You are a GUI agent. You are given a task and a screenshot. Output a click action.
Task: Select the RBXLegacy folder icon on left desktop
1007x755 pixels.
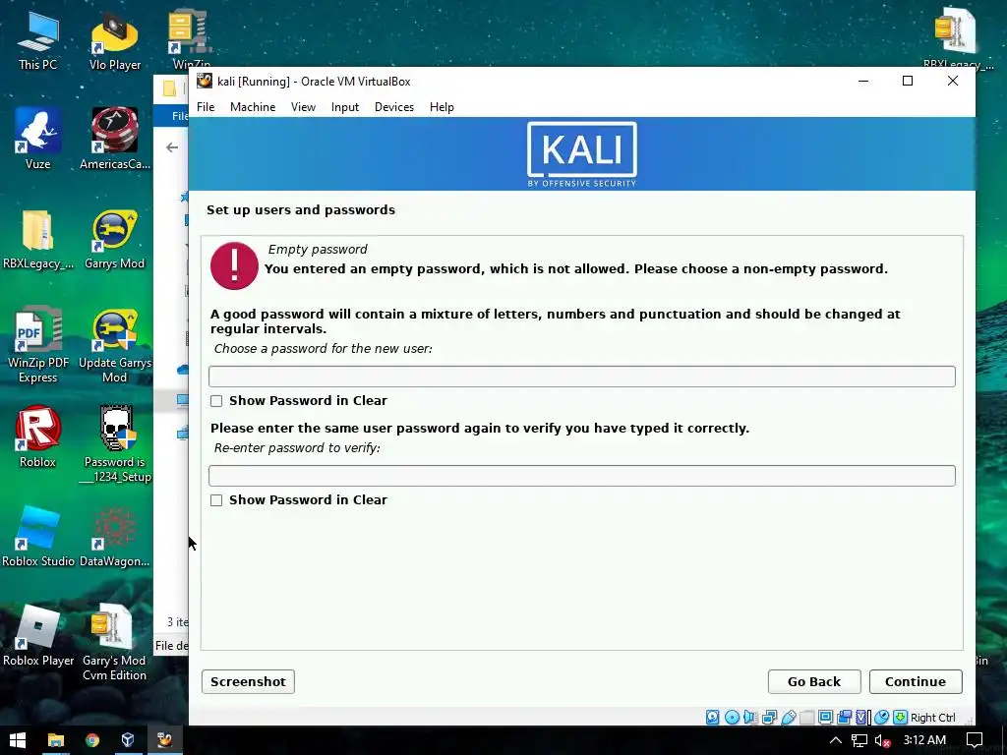click(38, 239)
